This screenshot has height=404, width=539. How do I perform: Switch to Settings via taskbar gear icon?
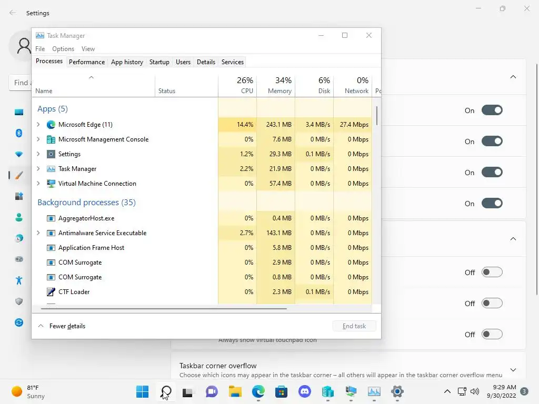(397, 391)
